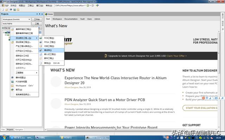Click the vertical scrollbar down arrow
Screen dimensions: 225x140
[x=219, y=127]
